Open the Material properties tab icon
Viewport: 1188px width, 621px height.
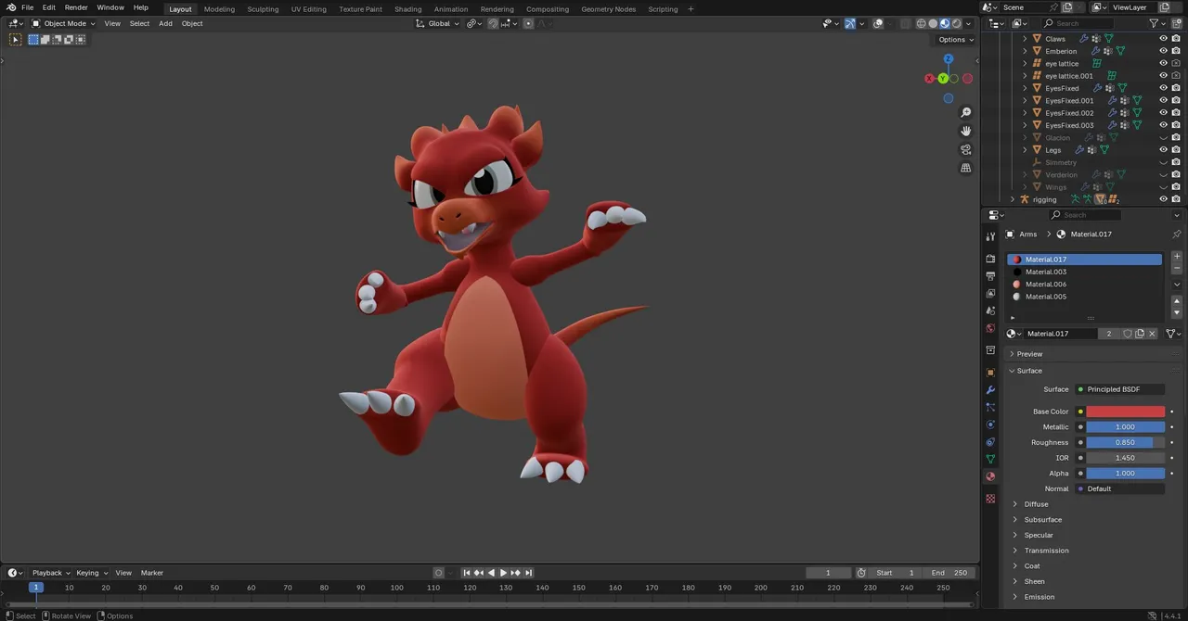pyautogui.click(x=990, y=476)
